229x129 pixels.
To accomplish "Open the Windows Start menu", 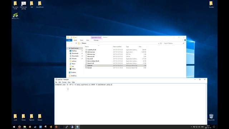I will point(14,127).
